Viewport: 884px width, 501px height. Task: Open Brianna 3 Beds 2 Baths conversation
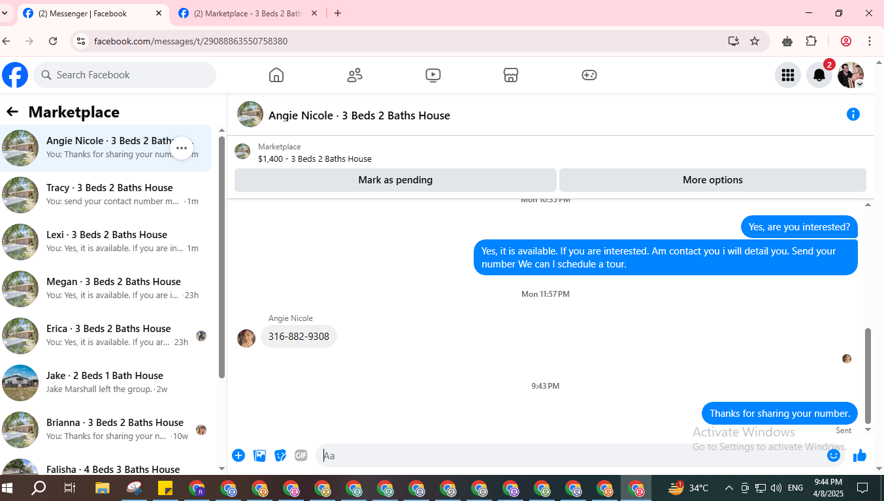(106, 430)
